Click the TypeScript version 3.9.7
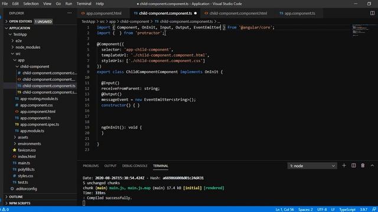This screenshot has height=212, width=378. (364, 210)
